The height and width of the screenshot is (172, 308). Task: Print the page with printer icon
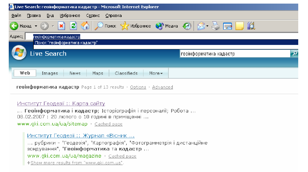[216, 26]
